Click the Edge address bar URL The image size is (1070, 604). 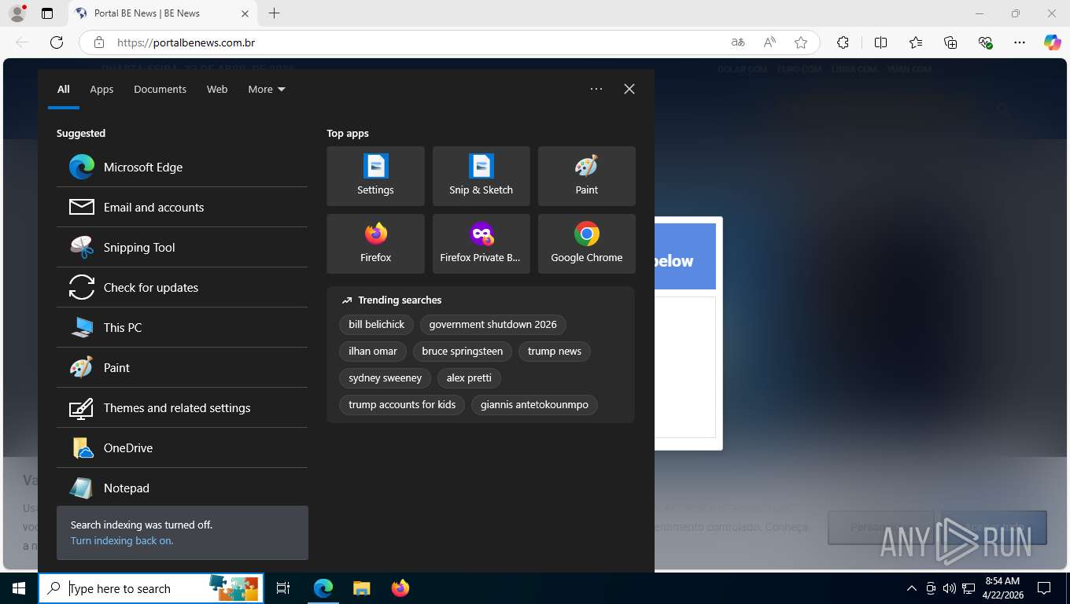186,42
